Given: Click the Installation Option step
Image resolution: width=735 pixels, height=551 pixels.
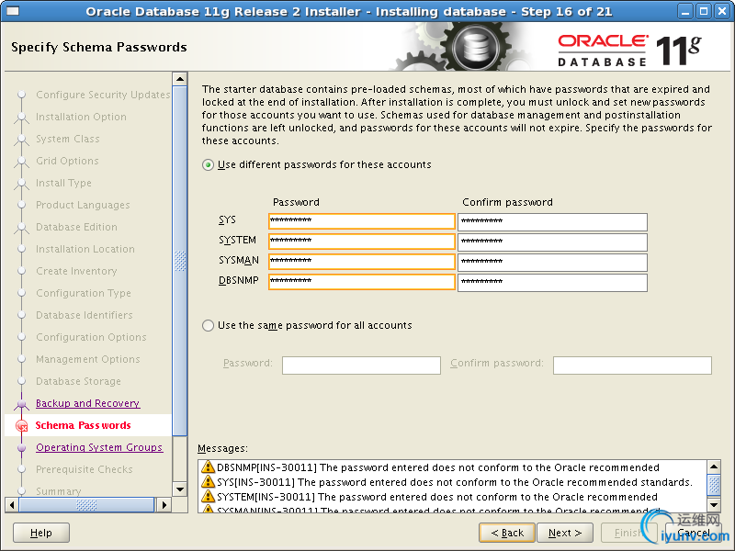Looking at the screenshot, I should (x=81, y=117).
